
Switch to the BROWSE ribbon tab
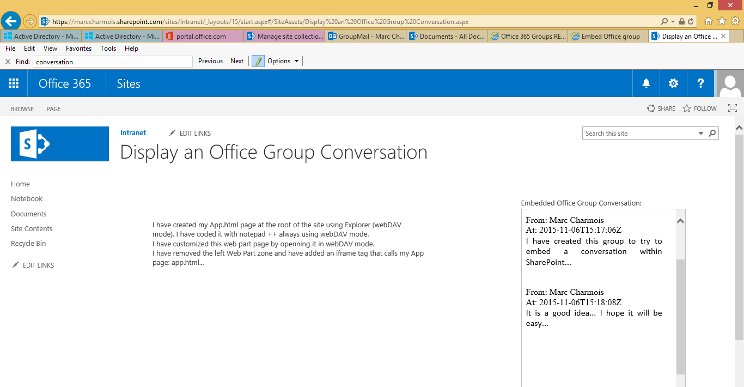[22, 109]
